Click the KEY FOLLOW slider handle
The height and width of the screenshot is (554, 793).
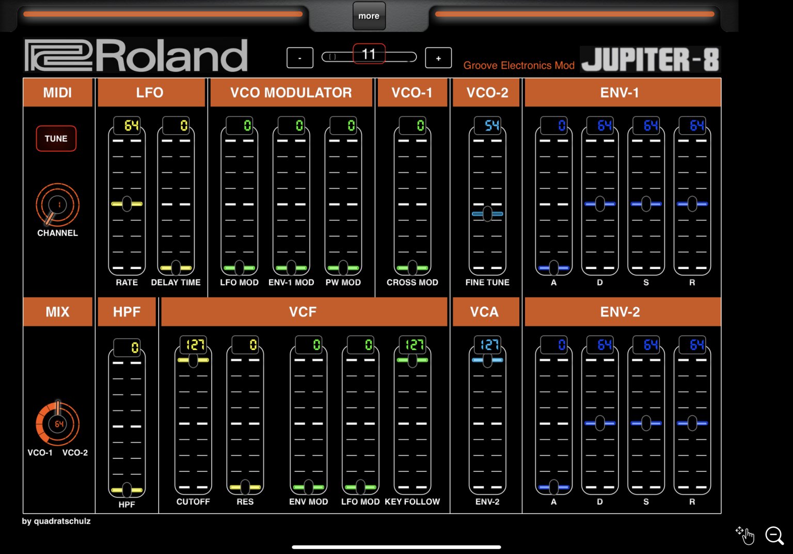click(x=413, y=360)
